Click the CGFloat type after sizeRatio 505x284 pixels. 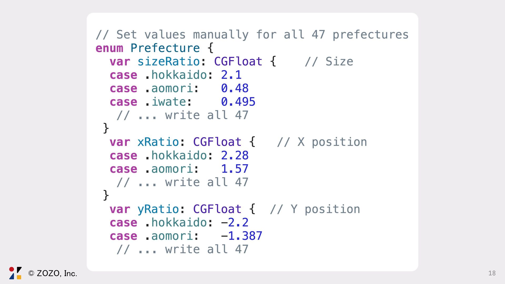238,62
